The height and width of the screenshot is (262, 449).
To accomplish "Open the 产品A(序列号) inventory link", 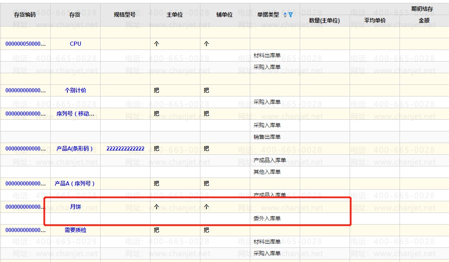I will tap(75, 183).
